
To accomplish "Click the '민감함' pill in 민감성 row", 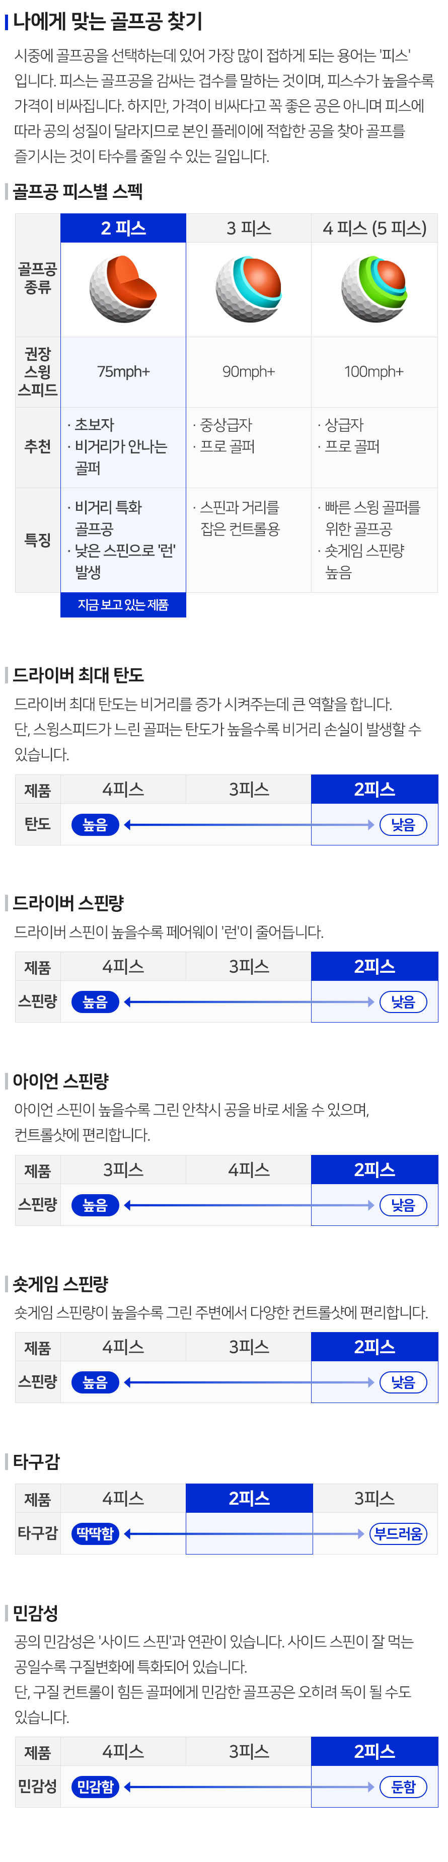I will pyautogui.click(x=95, y=1787).
